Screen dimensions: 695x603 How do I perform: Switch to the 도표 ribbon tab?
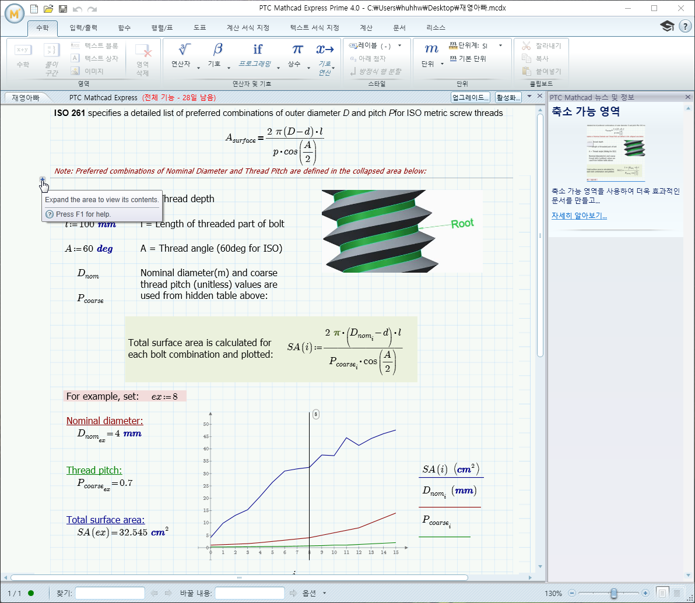(200, 28)
